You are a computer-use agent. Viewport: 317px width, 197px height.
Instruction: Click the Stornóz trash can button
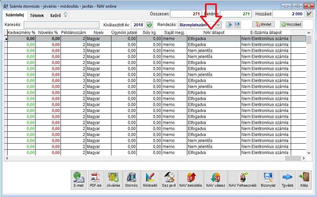(131, 180)
